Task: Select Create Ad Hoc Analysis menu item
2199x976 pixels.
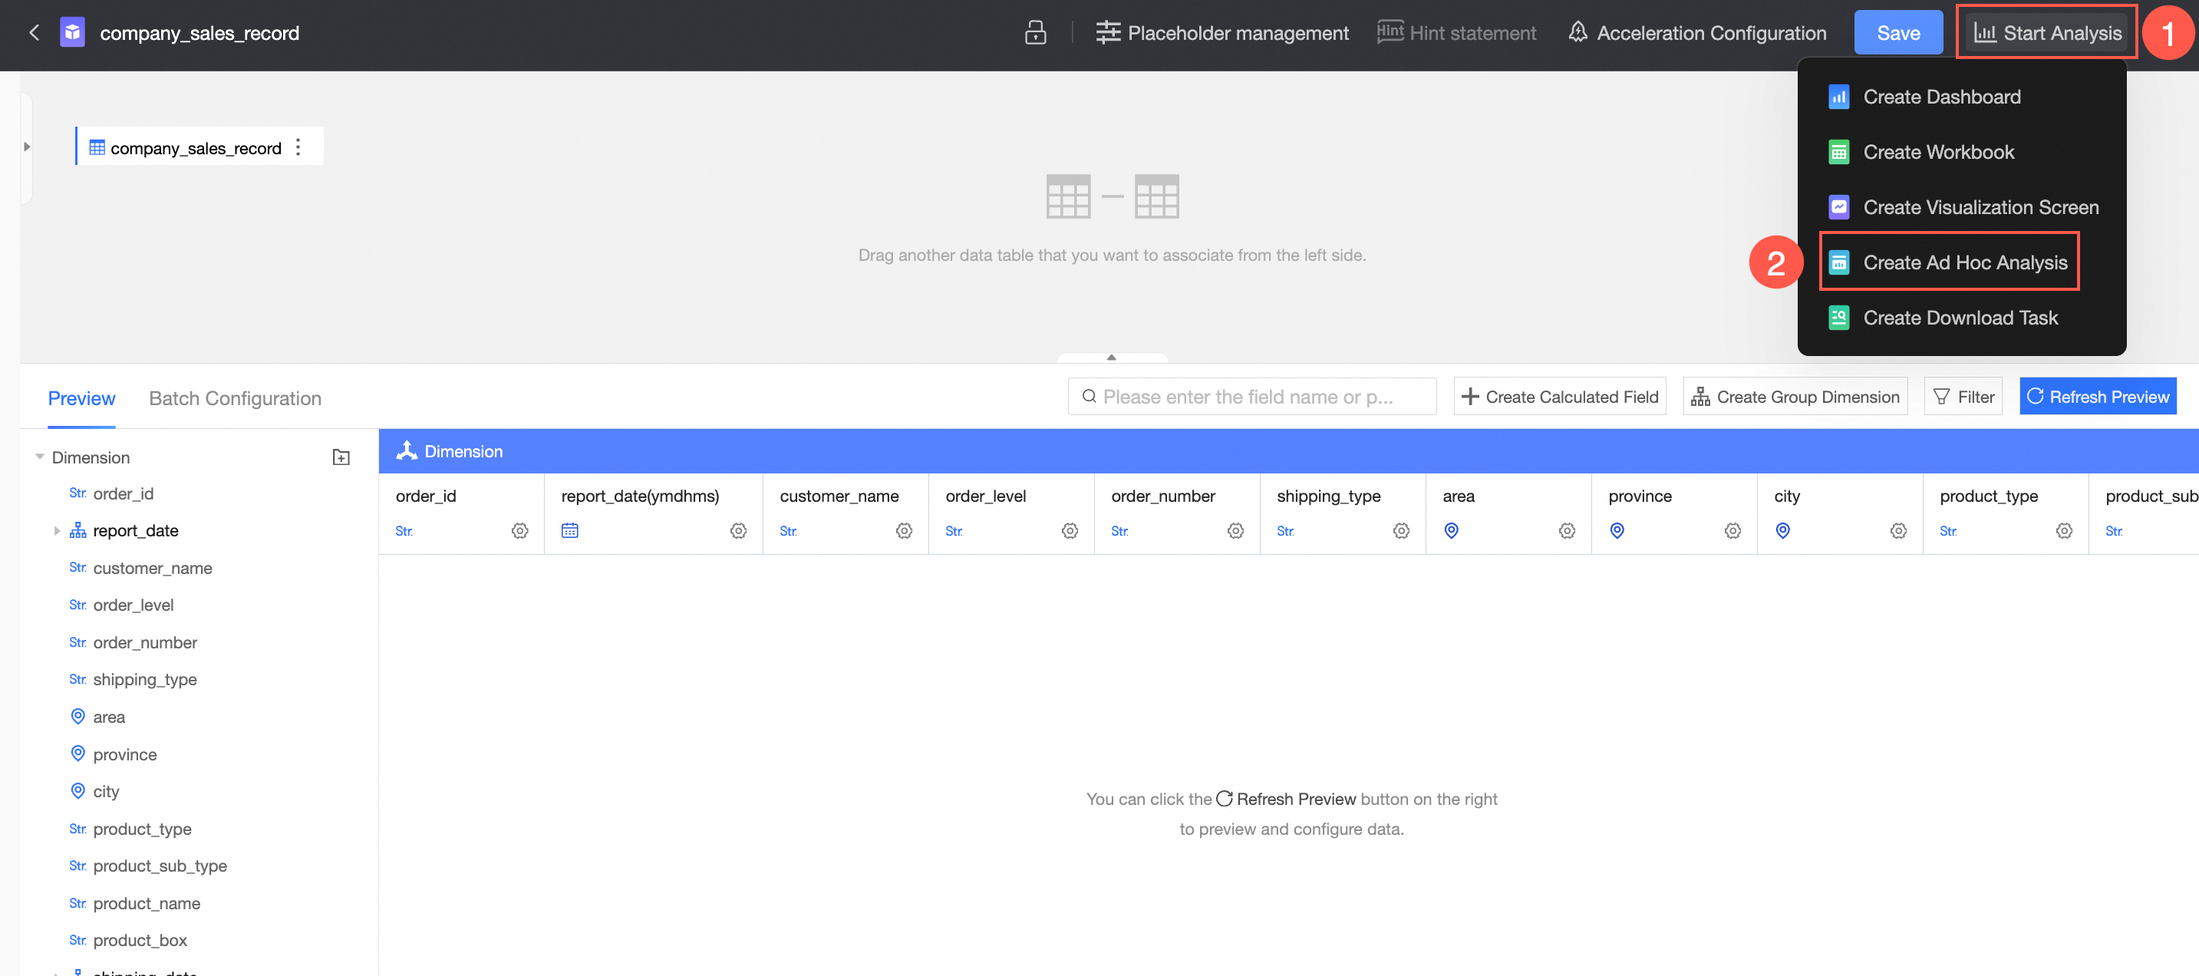Action: pos(1963,262)
